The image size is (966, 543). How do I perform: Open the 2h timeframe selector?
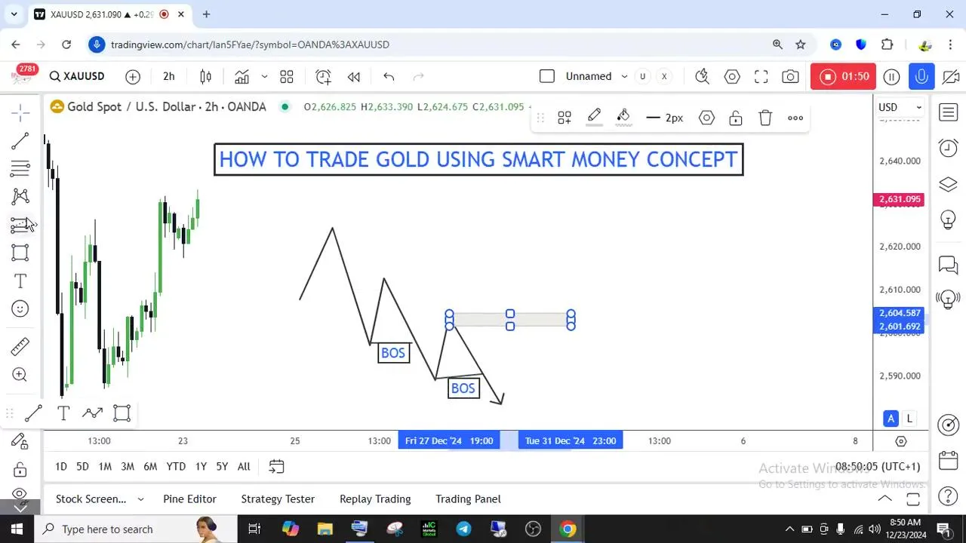click(169, 76)
